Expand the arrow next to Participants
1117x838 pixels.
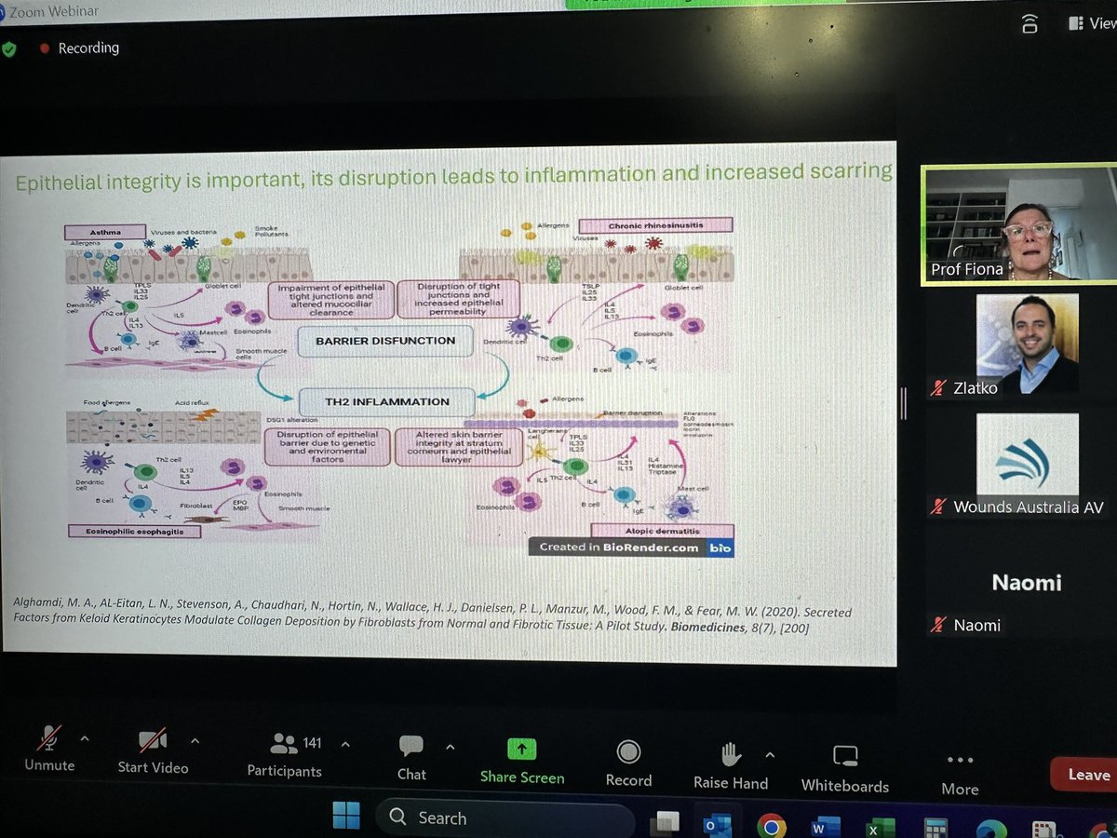pyautogui.click(x=346, y=744)
